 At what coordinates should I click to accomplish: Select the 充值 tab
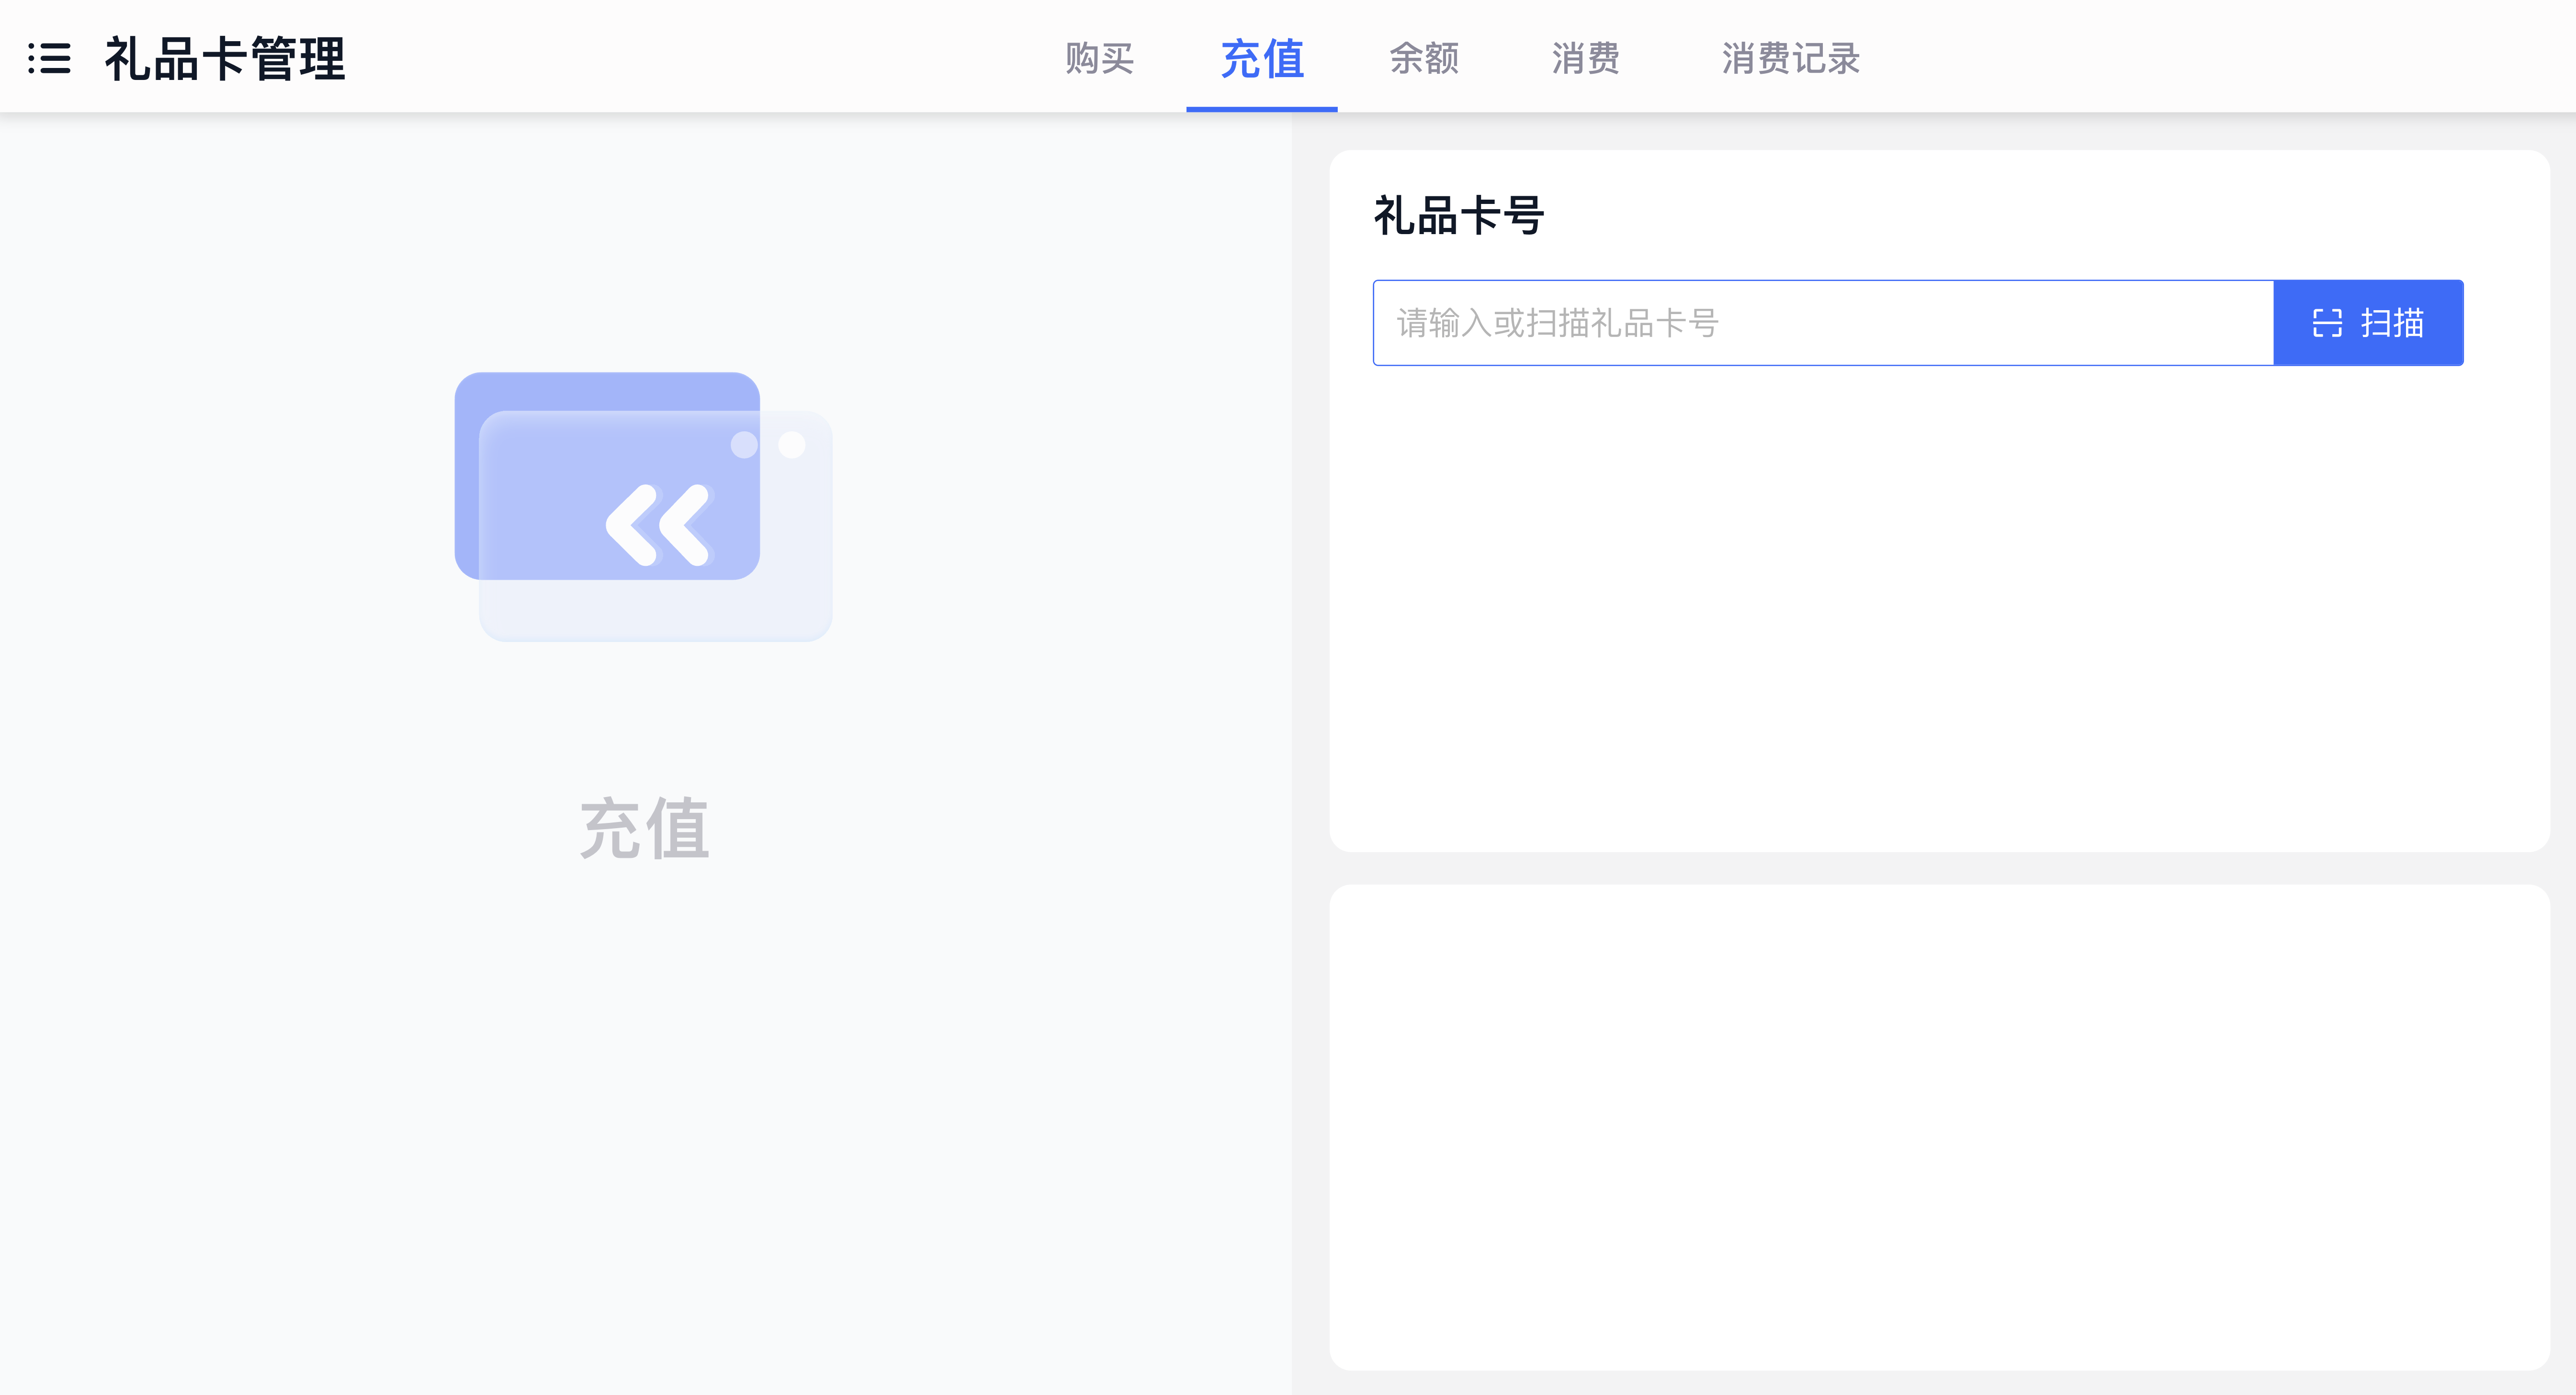[x=1262, y=58]
